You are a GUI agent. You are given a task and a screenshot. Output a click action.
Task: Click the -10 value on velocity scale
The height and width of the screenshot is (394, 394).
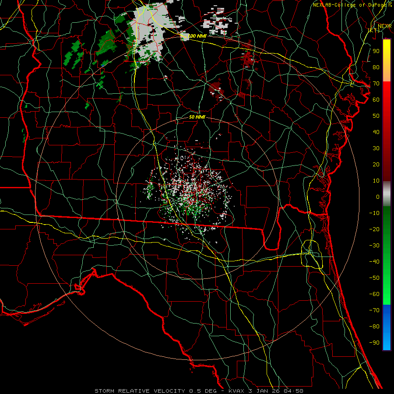click(x=374, y=213)
